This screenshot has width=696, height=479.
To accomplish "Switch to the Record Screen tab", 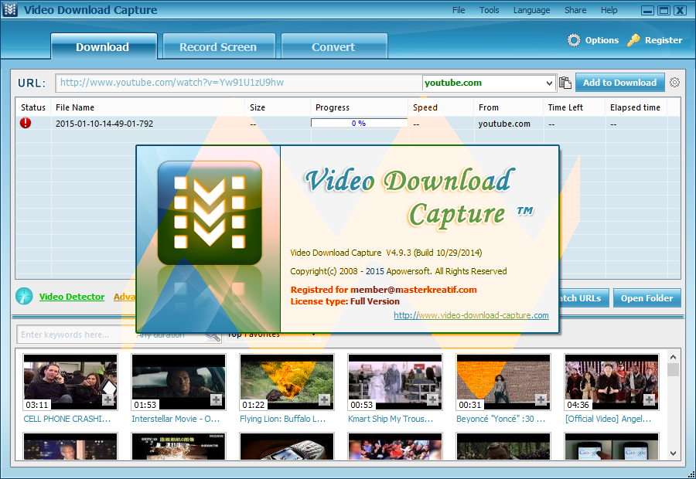I will 219,46.
